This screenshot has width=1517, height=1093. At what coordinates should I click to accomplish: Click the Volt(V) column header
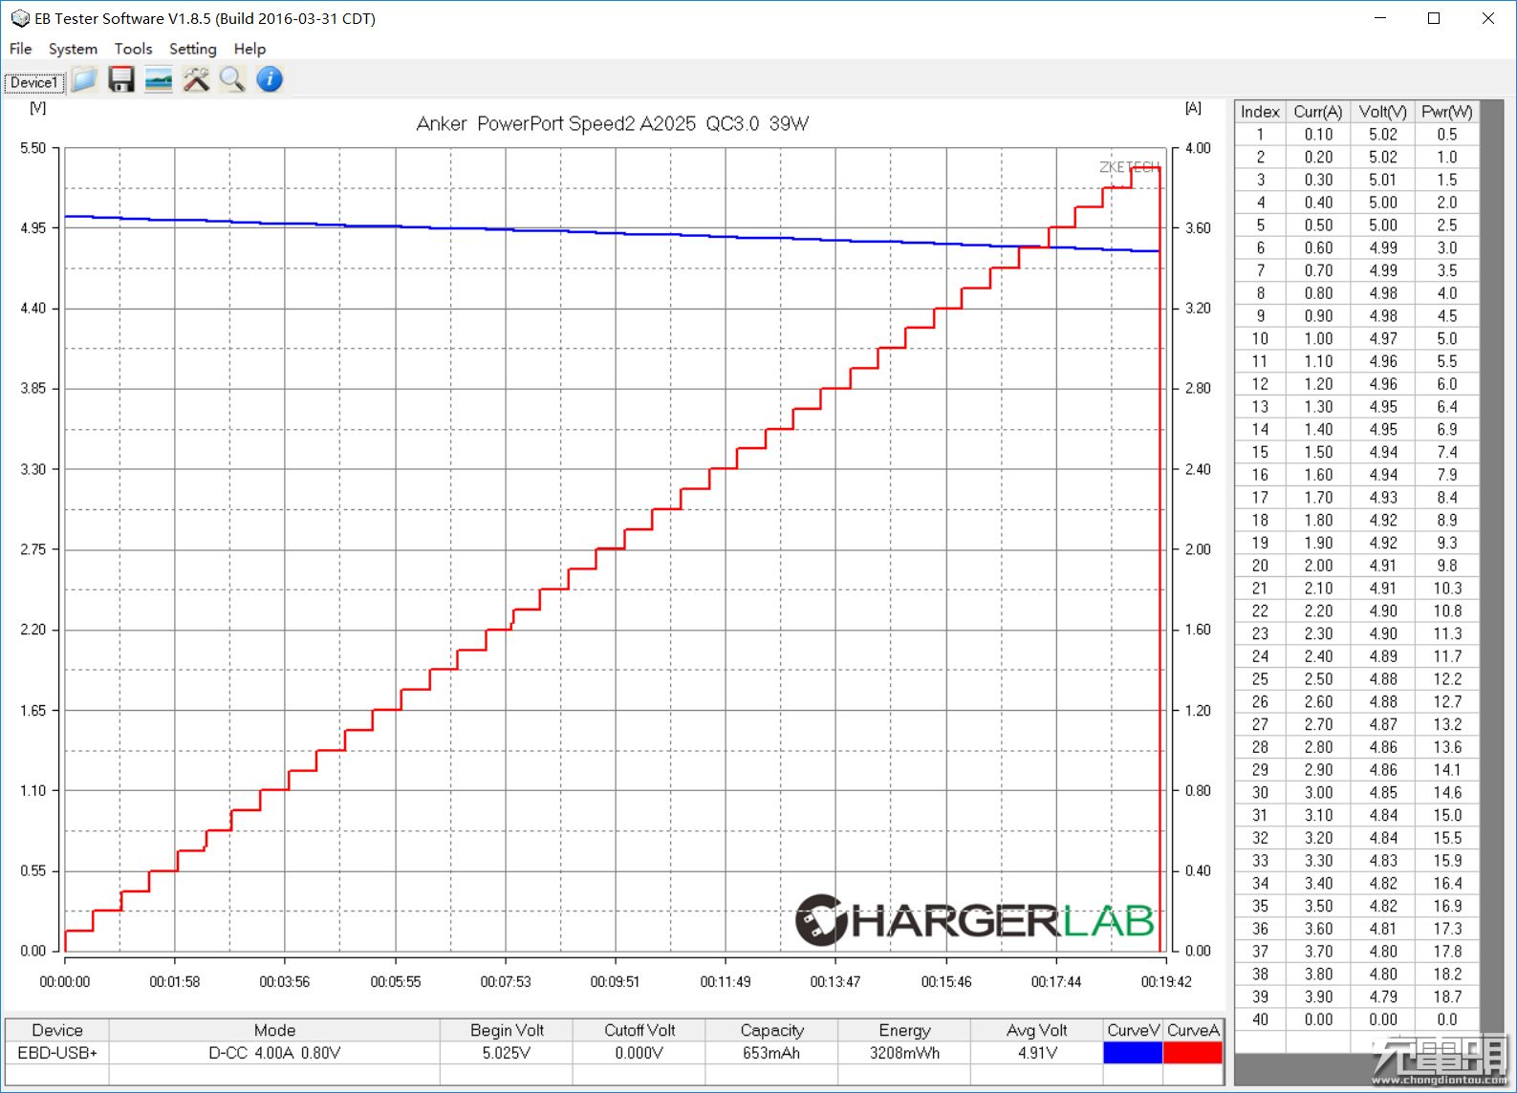pos(1383,112)
